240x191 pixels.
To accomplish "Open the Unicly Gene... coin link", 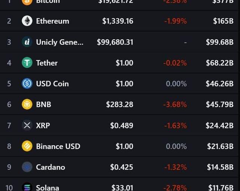I will [x=60, y=42].
